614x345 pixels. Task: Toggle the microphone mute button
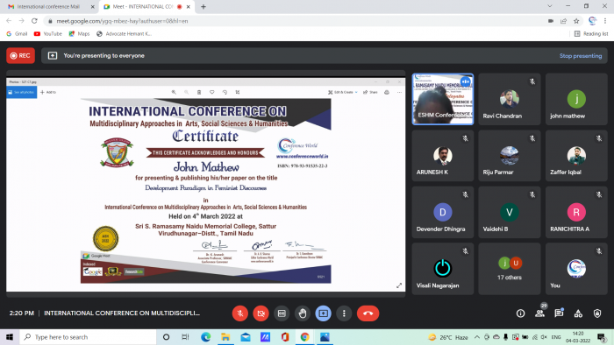(240, 313)
